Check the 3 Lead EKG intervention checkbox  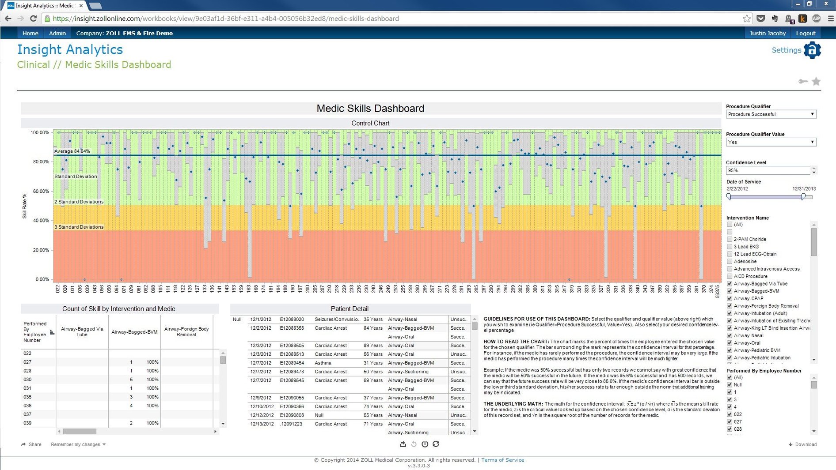(x=729, y=246)
